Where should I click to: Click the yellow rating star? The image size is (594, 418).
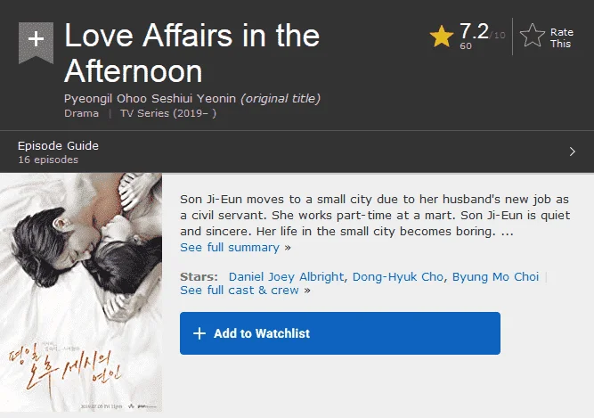click(442, 37)
